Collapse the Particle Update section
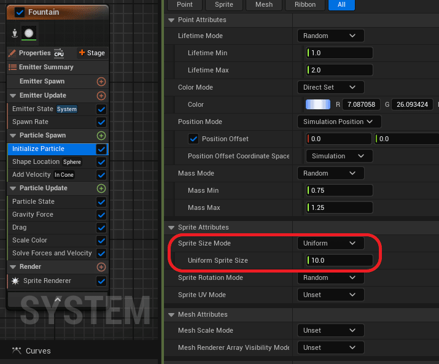The width and height of the screenshot is (439, 364). click(13, 188)
